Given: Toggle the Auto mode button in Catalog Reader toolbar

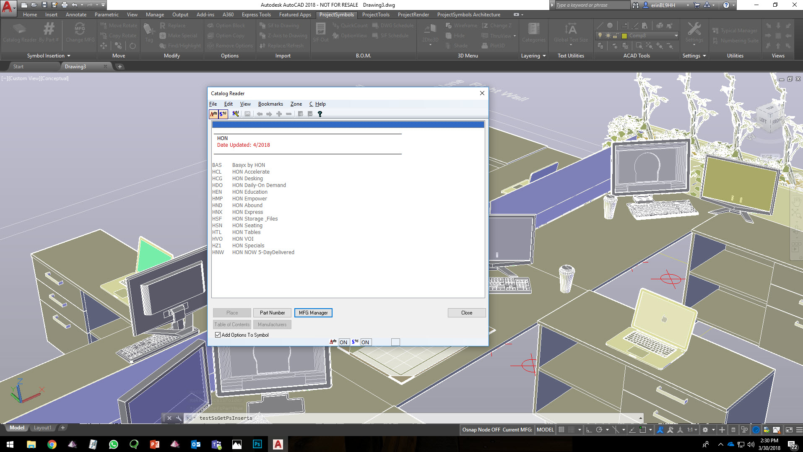Looking at the screenshot, I should click(x=213, y=114).
